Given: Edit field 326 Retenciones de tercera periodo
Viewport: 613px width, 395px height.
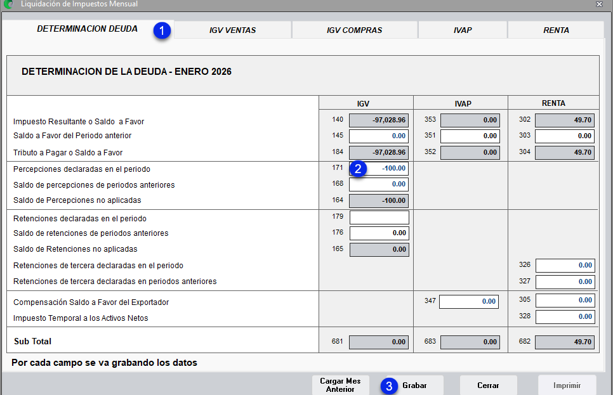Looking at the screenshot, I should 565,265.
